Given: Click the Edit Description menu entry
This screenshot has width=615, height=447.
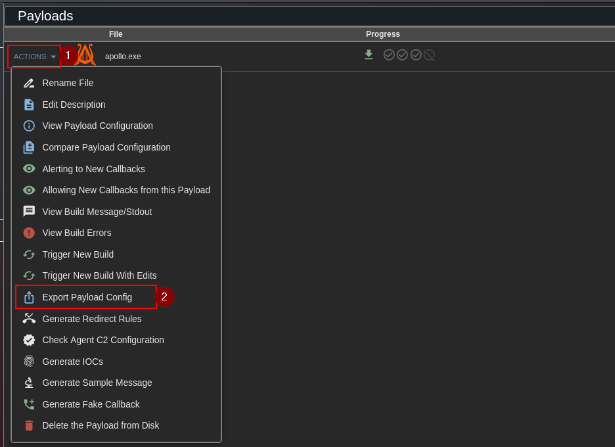Looking at the screenshot, I should pos(74,105).
